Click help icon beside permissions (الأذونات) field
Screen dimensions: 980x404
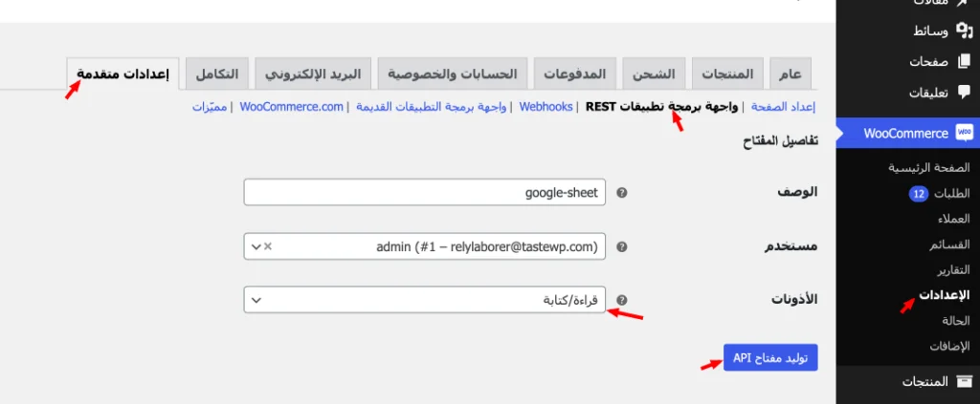point(622,300)
